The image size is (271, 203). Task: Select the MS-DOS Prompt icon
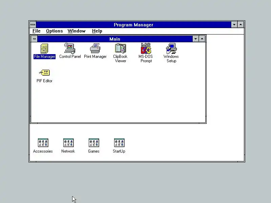(146, 48)
